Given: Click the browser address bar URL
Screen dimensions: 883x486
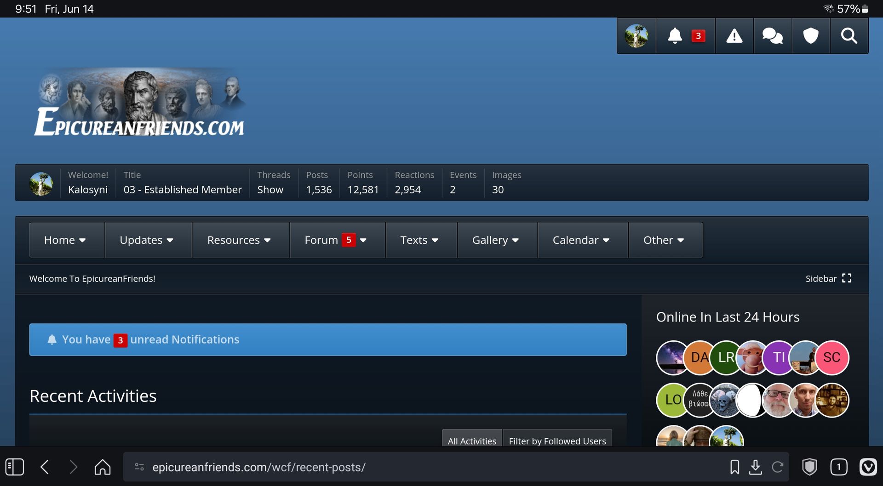Looking at the screenshot, I should 259,467.
